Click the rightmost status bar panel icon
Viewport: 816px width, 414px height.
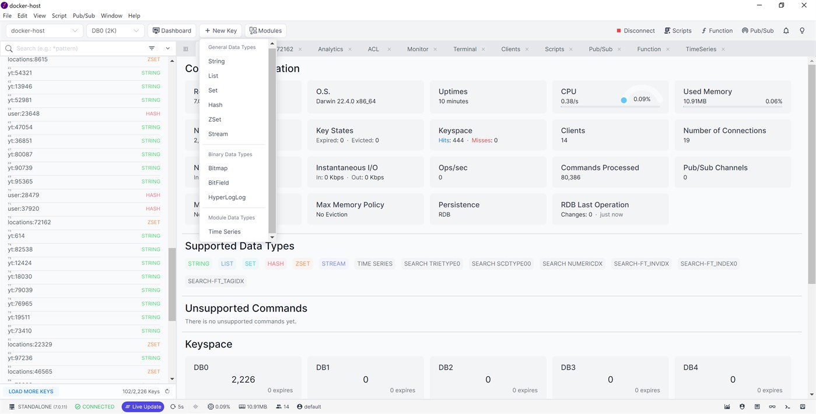click(x=803, y=407)
